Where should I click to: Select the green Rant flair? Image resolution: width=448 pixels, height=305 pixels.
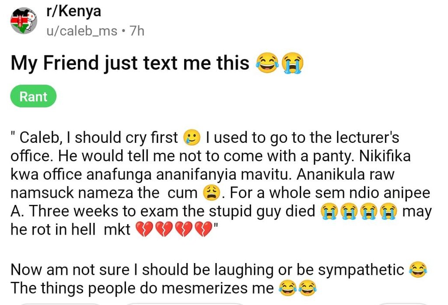click(x=33, y=97)
